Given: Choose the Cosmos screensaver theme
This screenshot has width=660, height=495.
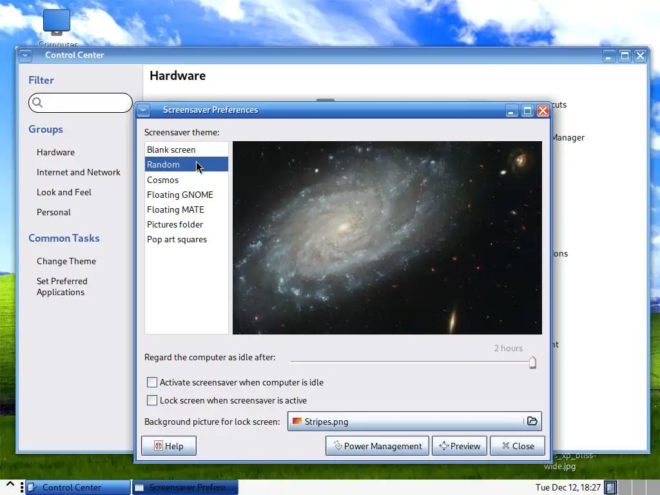Looking at the screenshot, I should (x=186, y=180).
